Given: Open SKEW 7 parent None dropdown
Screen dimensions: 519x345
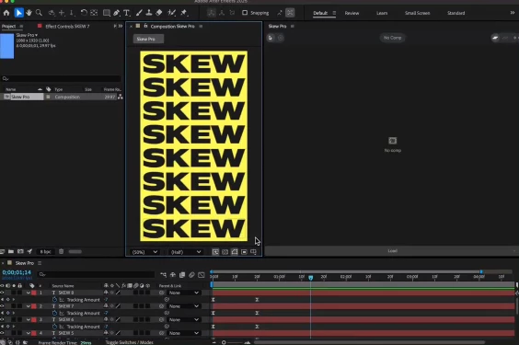Looking at the screenshot, I should click(184, 306).
